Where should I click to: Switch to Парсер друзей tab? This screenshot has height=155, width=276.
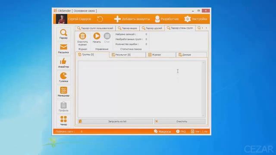pos(152,28)
